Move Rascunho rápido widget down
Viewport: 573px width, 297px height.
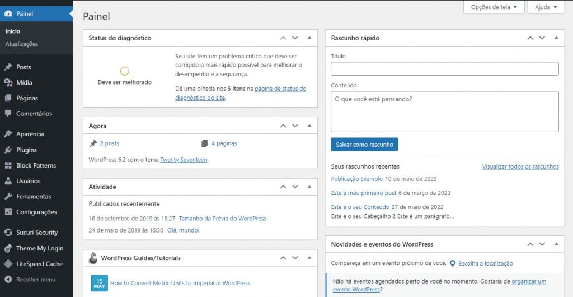542,38
